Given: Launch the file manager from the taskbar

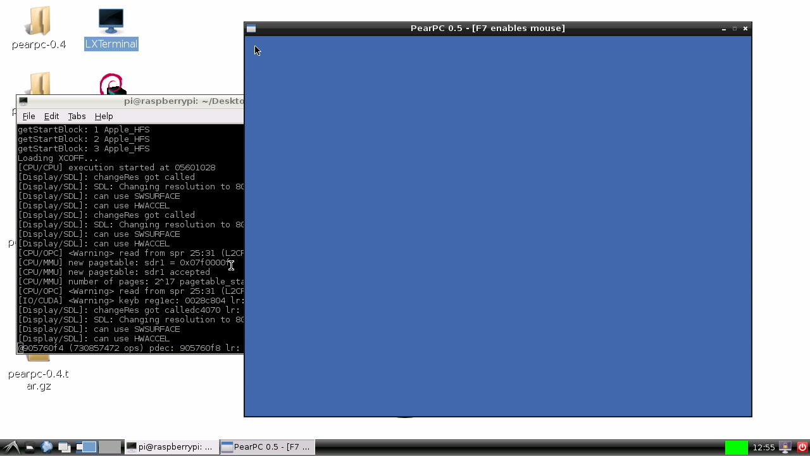Looking at the screenshot, I should coord(29,448).
